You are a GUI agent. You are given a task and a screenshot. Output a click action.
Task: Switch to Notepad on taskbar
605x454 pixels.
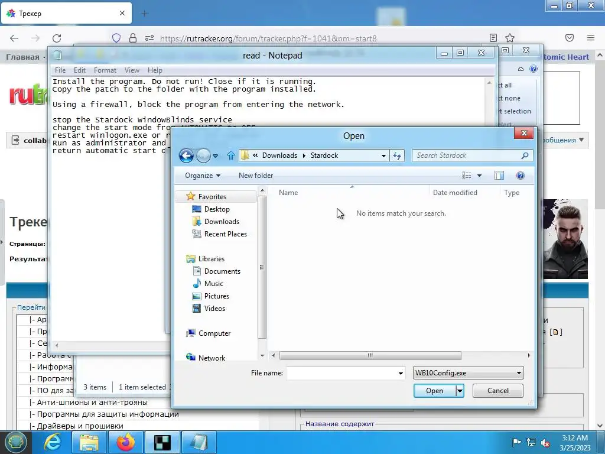pos(199,442)
